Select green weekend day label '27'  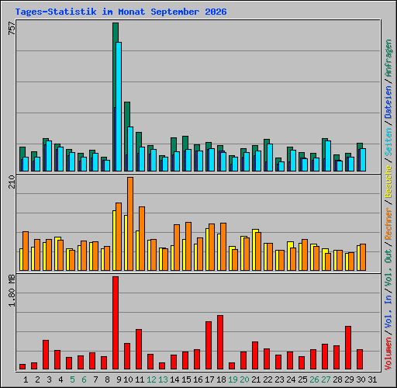click(326, 379)
